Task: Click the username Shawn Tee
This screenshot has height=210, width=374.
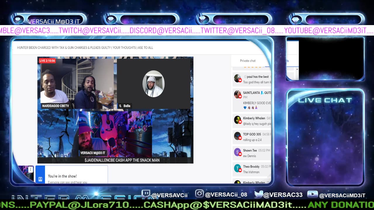Action: [x=250, y=150]
